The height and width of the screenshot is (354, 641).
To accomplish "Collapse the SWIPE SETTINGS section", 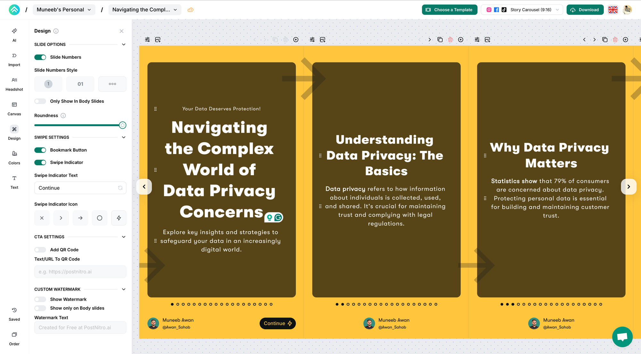I will point(124,137).
